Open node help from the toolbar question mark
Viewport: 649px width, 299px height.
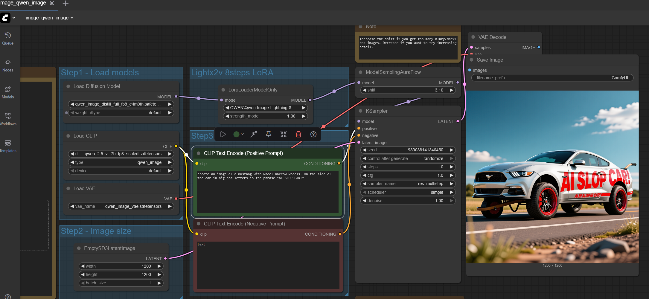pyautogui.click(x=313, y=134)
